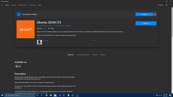Select the Reviews tab
The height and width of the screenshot is (97, 173).
[95, 55]
